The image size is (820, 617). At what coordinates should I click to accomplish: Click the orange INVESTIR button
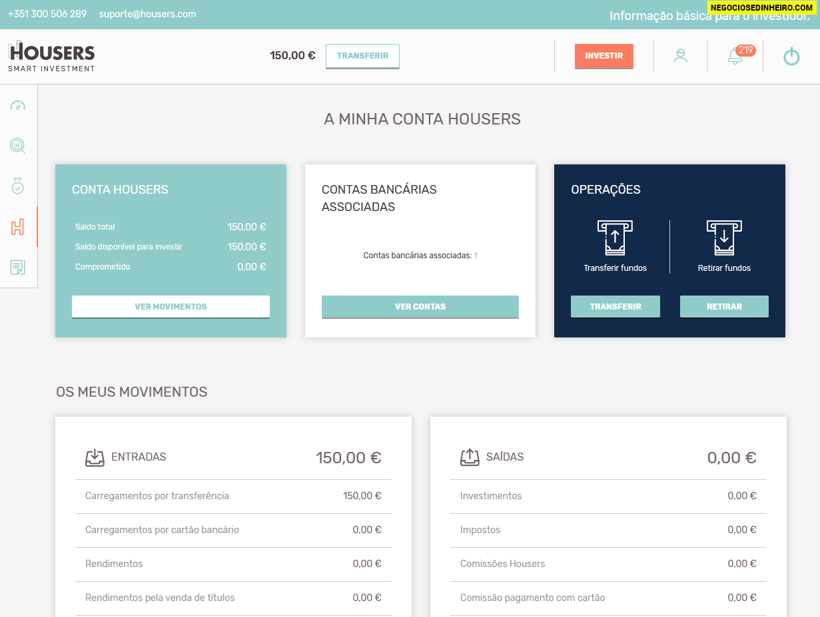pos(604,56)
